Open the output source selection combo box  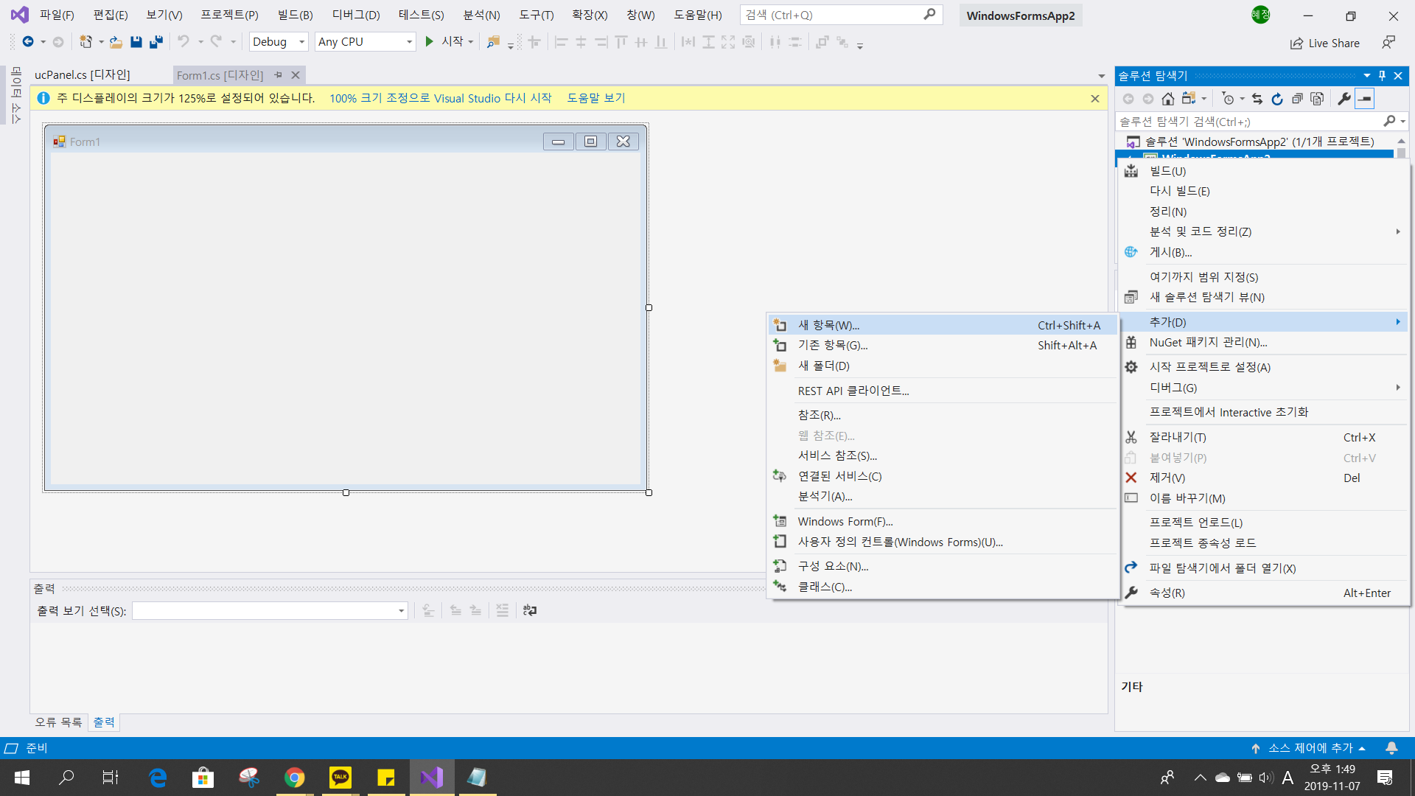pyautogui.click(x=269, y=610)
